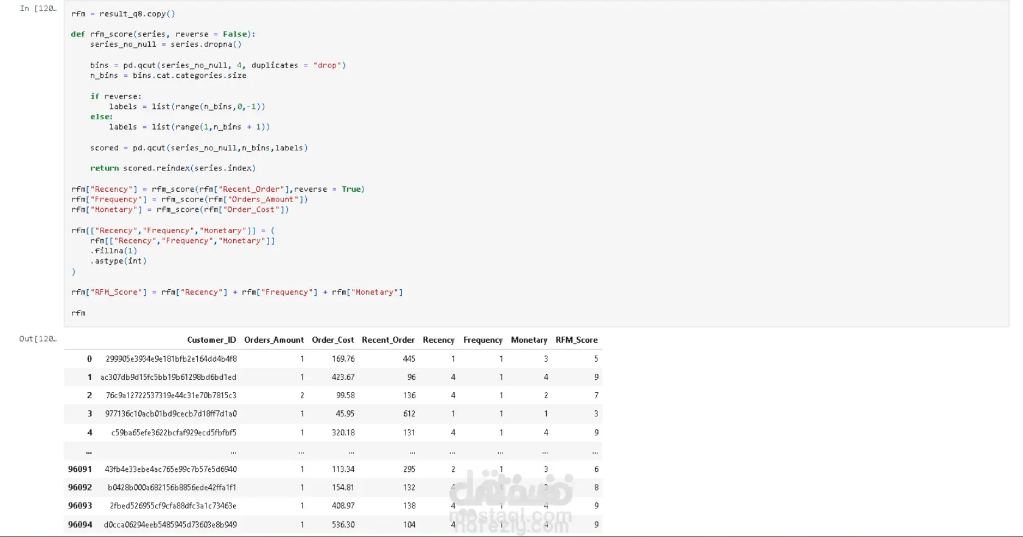Click the return scored.reindex line
The width and height of the screenshot is (1023, 537).
(173, 168)
